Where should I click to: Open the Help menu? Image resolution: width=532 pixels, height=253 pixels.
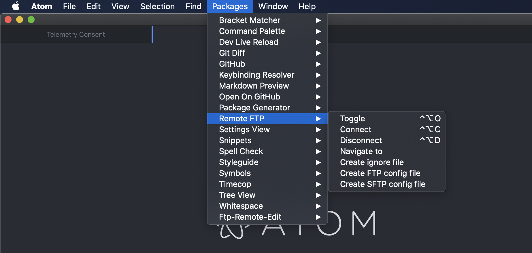pyautogui.click(x=307, y=6)
